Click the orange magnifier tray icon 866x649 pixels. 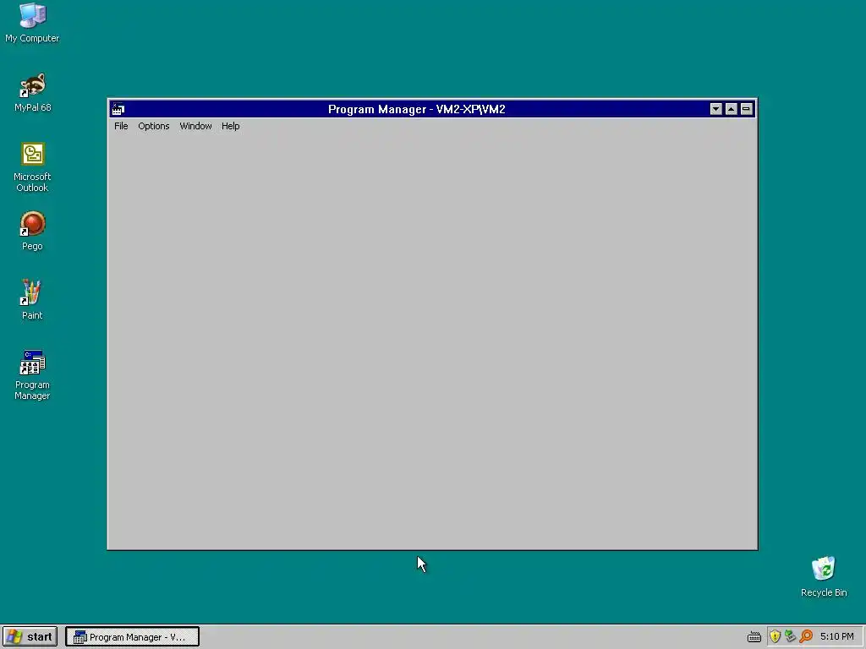point(806,637)
